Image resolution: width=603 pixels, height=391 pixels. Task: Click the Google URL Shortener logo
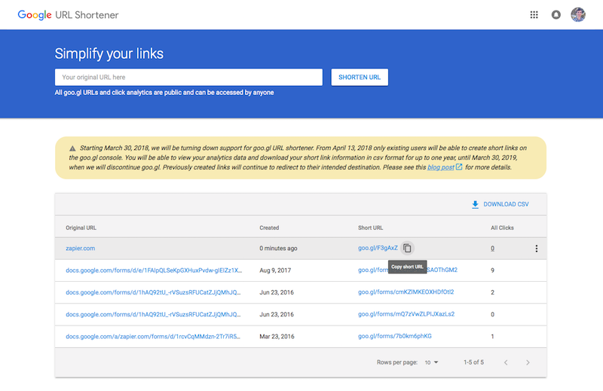[68, 15]
